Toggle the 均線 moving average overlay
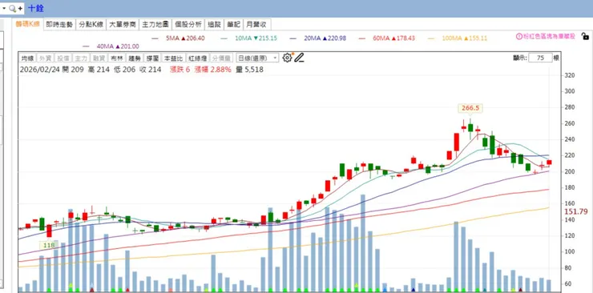Screen dimensions: 593x293 27,58
